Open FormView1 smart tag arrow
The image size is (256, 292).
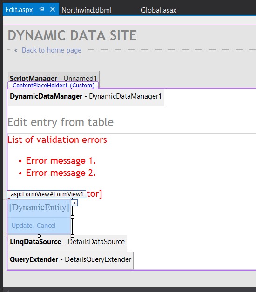[x=74, y=203]
